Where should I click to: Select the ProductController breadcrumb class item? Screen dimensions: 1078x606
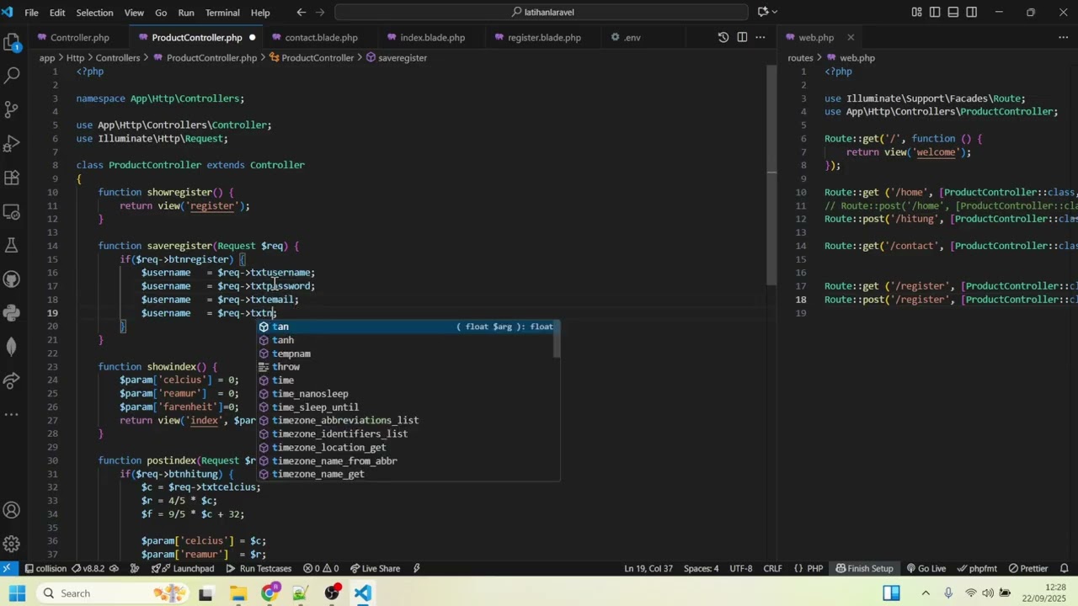click(311, 58)
